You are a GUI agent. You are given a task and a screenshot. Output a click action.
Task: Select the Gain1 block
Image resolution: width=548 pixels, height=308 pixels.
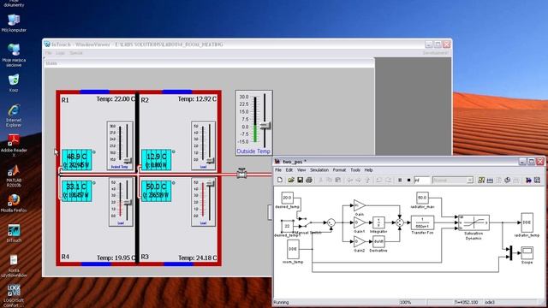click(x=360, y=222)
